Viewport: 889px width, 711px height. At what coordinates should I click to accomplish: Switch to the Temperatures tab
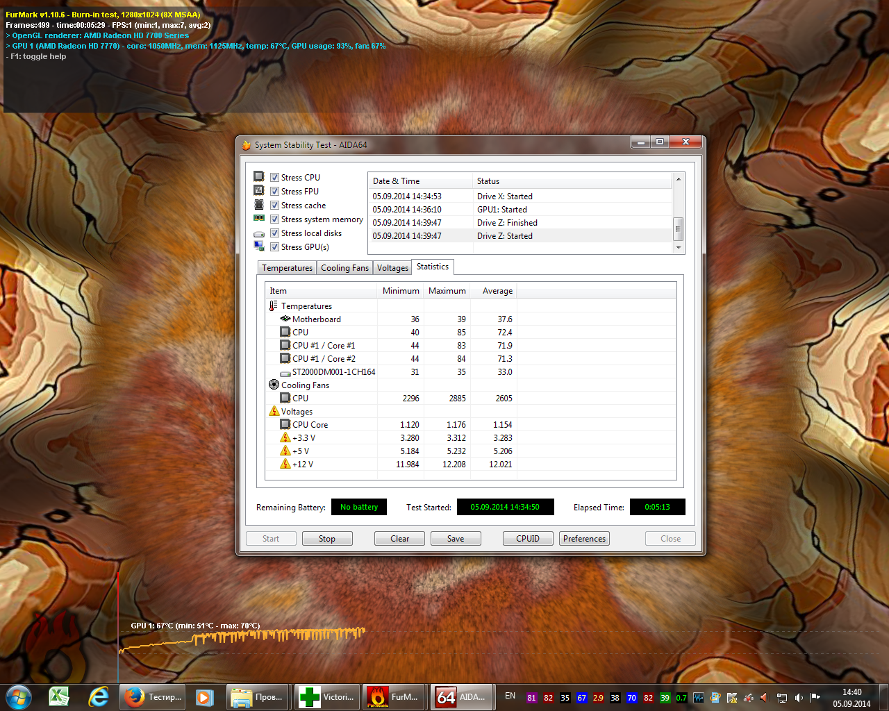click(287, 268)
